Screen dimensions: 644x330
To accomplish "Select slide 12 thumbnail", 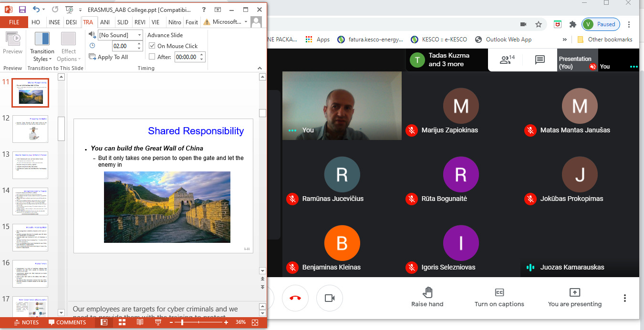I will [x=30, y=129].
